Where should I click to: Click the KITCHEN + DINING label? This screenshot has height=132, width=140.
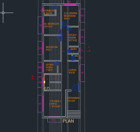pos(55,104)
